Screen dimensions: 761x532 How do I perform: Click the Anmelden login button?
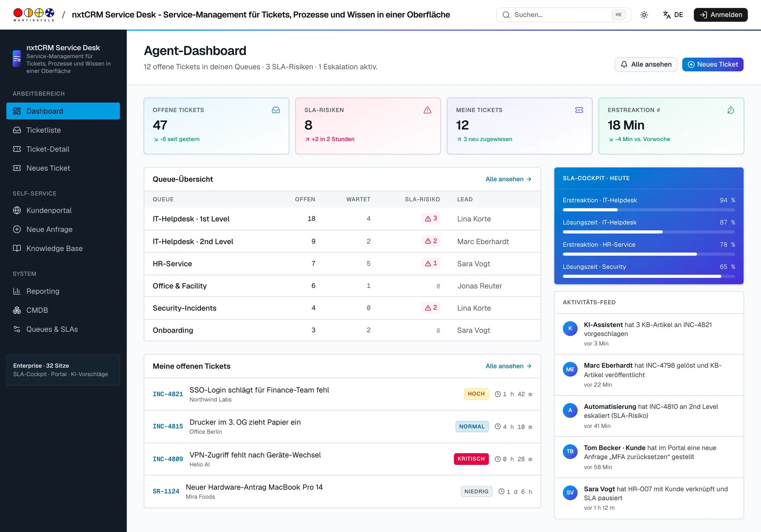coord(721,15)
